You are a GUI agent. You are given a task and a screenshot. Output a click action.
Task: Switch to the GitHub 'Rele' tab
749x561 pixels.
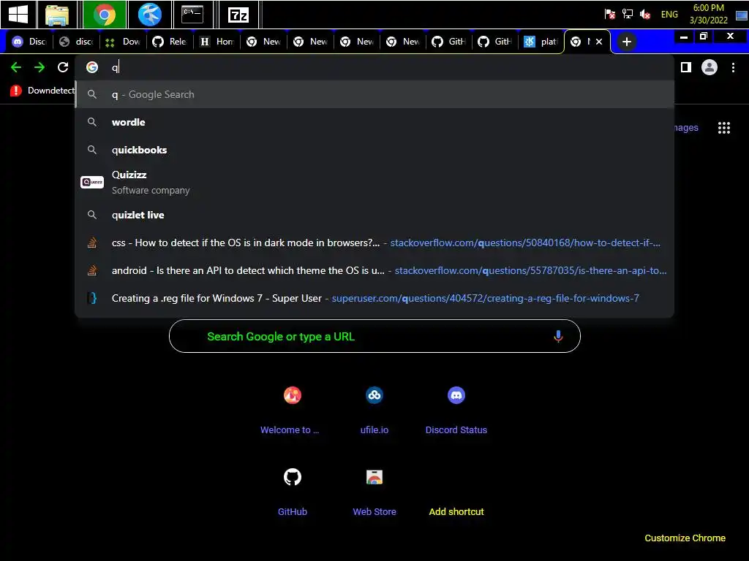tap(170, 42)
